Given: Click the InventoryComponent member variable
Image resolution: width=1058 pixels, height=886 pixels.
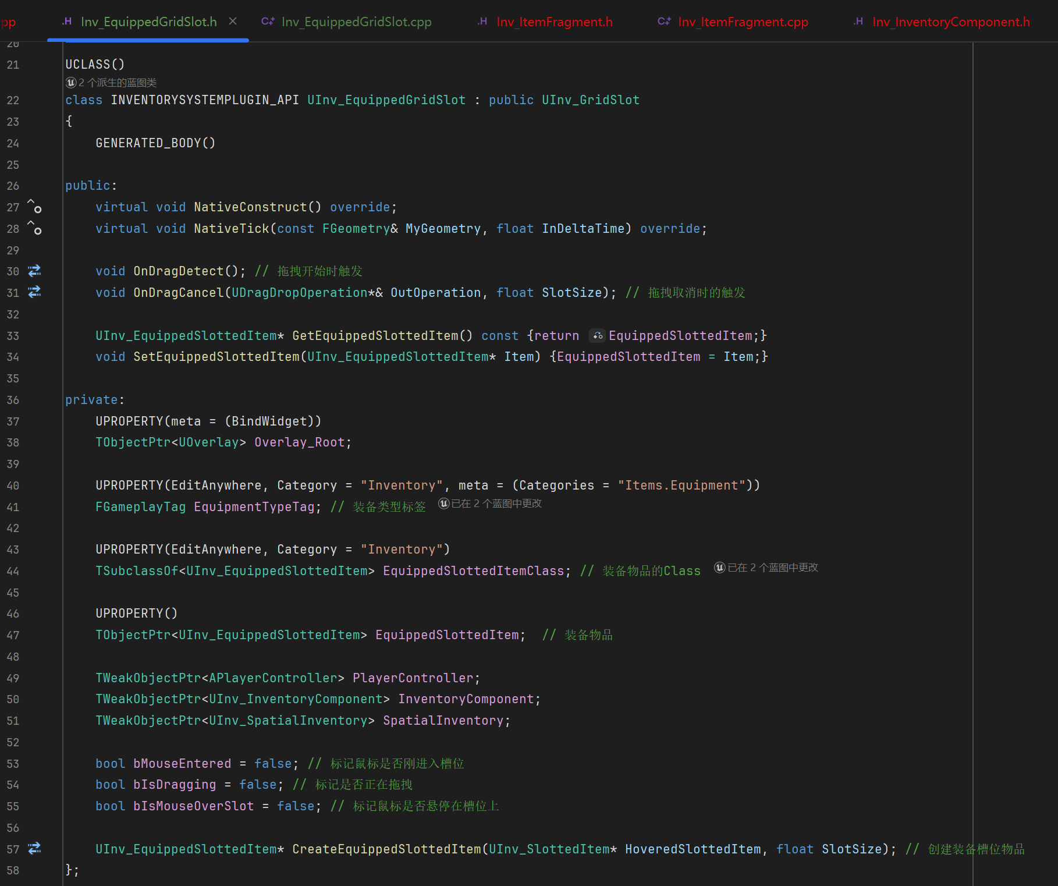Looking at the screenshot, I should pos(466,699).
